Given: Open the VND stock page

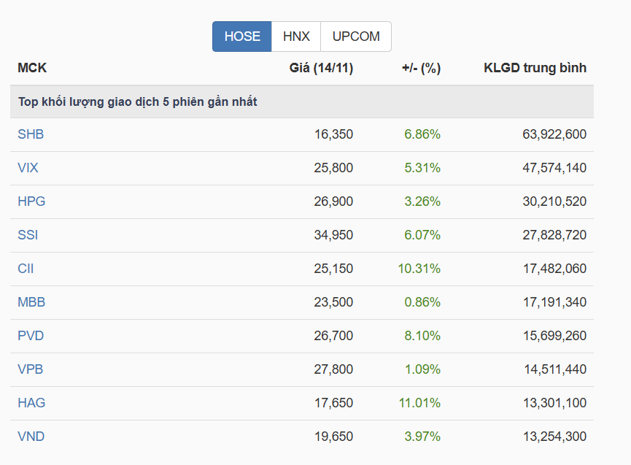Looking at the screenshot, I should 31,437.
